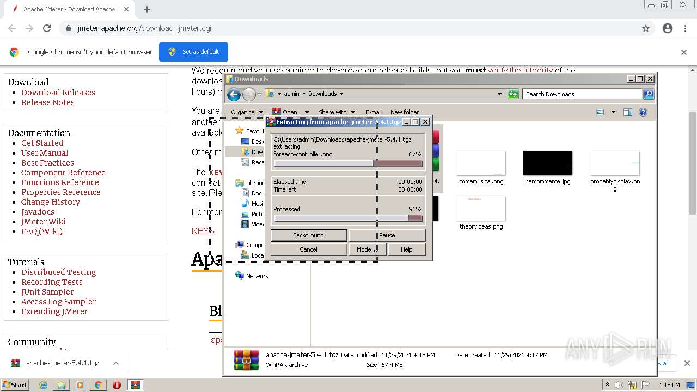Open a new Chrome tab with plus icon
697x392 pixels.
pyautogui.click(x=147, y=9)
